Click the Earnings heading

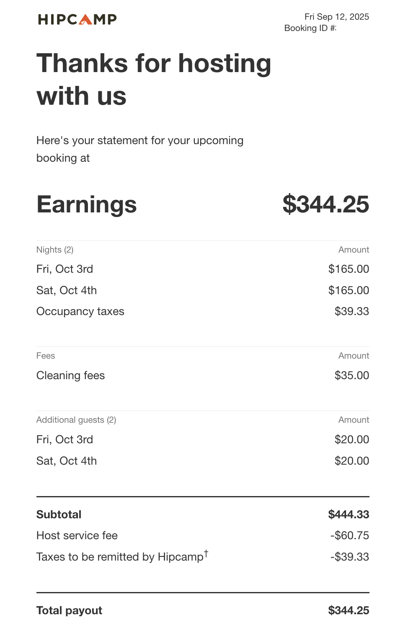click(87, 204)
